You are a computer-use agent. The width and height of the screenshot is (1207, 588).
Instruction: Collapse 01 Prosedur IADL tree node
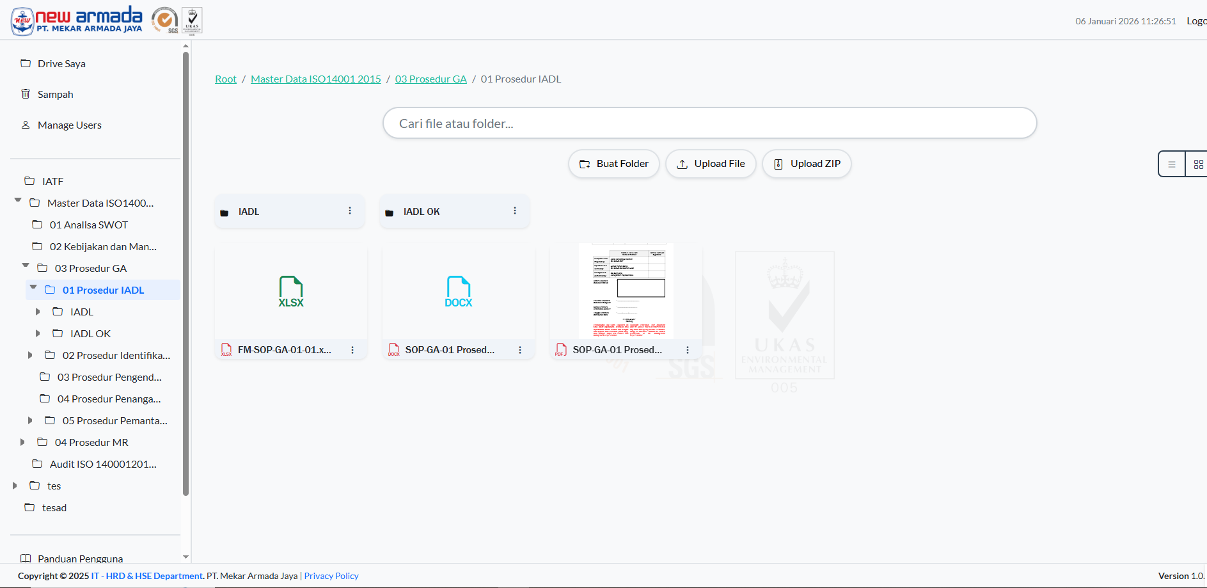click(33, 287)
